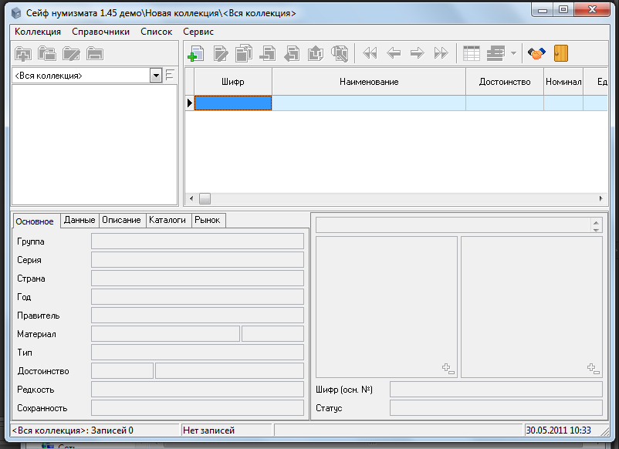Open the Сервис menu
619x449 pixels.
(x=198, y=32)
